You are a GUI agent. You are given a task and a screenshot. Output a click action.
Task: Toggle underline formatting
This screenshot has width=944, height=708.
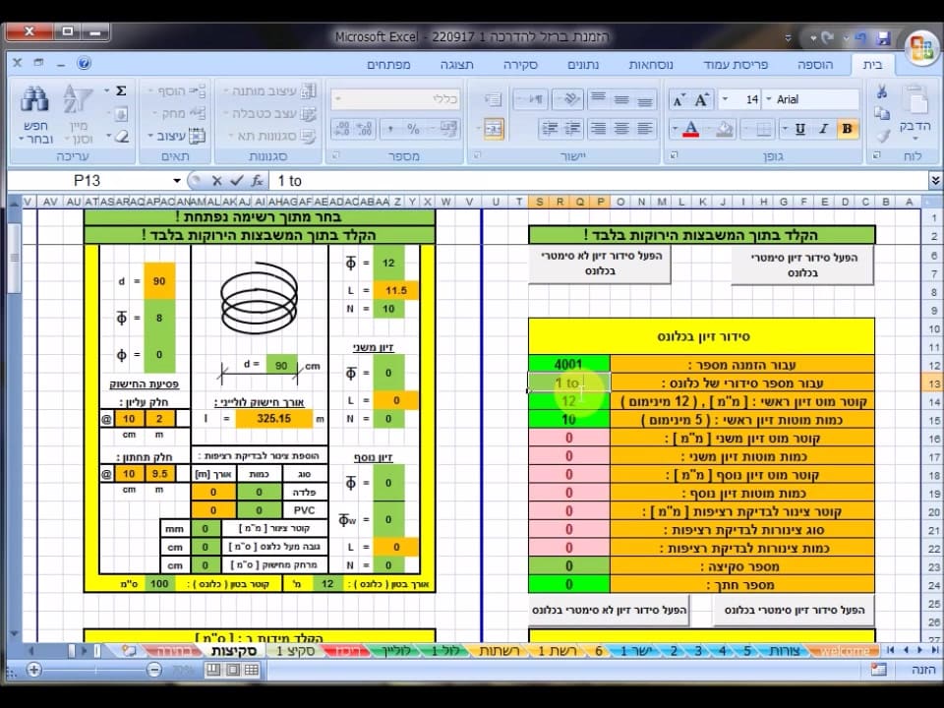pyautogui.click(x=799, y=129)
